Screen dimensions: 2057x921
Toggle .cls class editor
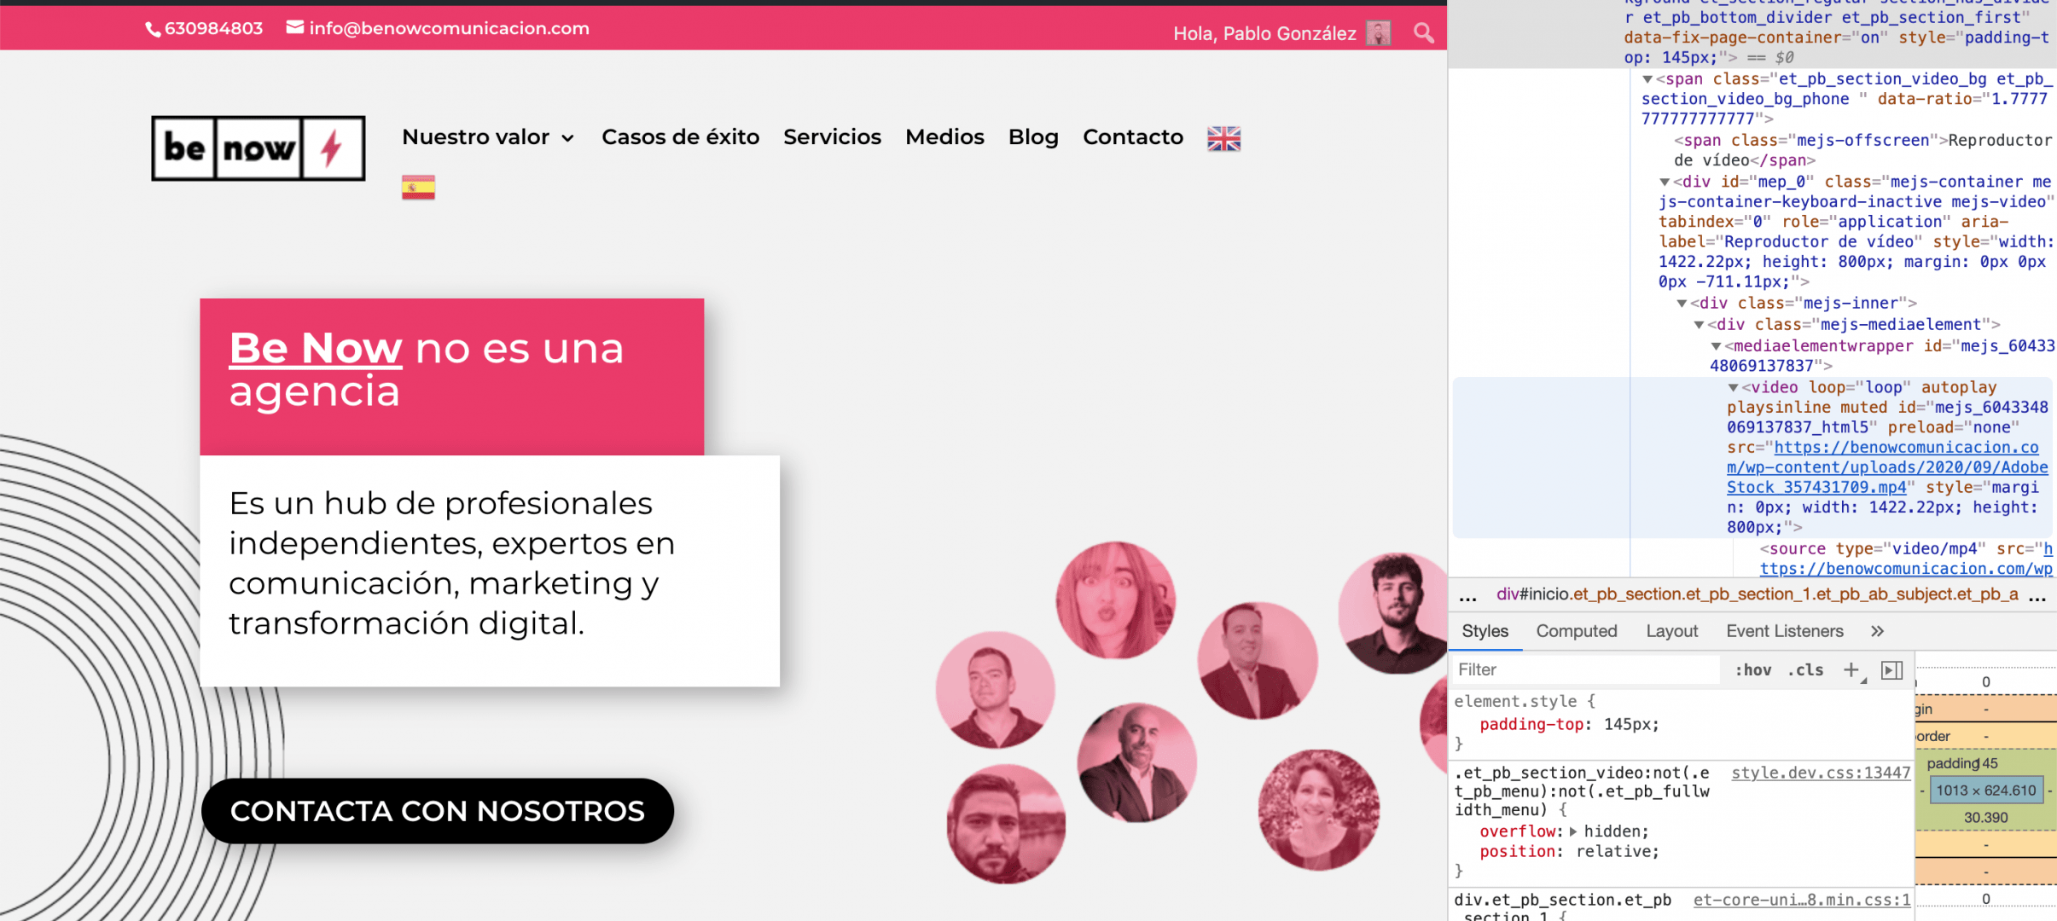pyautogui.click(x=1805, y=670)
